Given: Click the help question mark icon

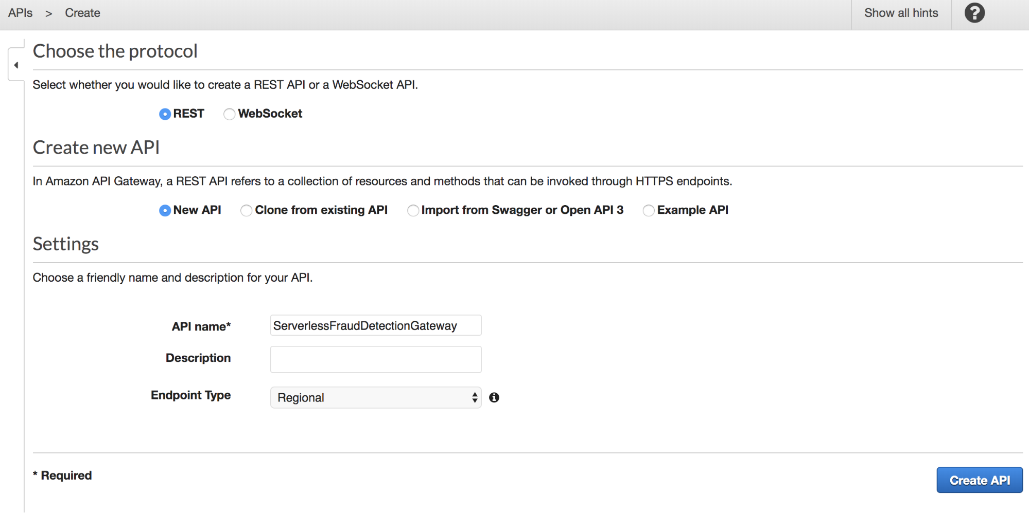Looking at the screenshot, I should click(x=974, y=13).
